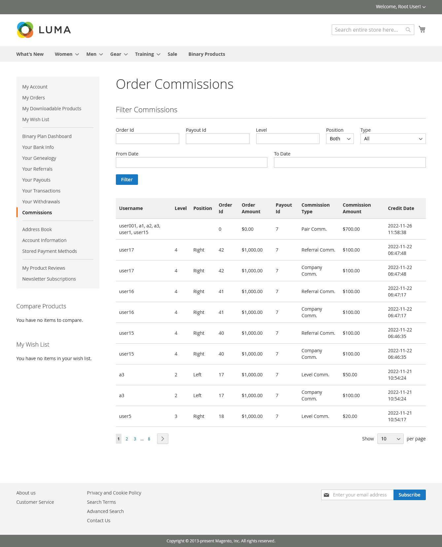442x547 pixels.
Task: Open the Position dropdown
Action: coord(340,139)
